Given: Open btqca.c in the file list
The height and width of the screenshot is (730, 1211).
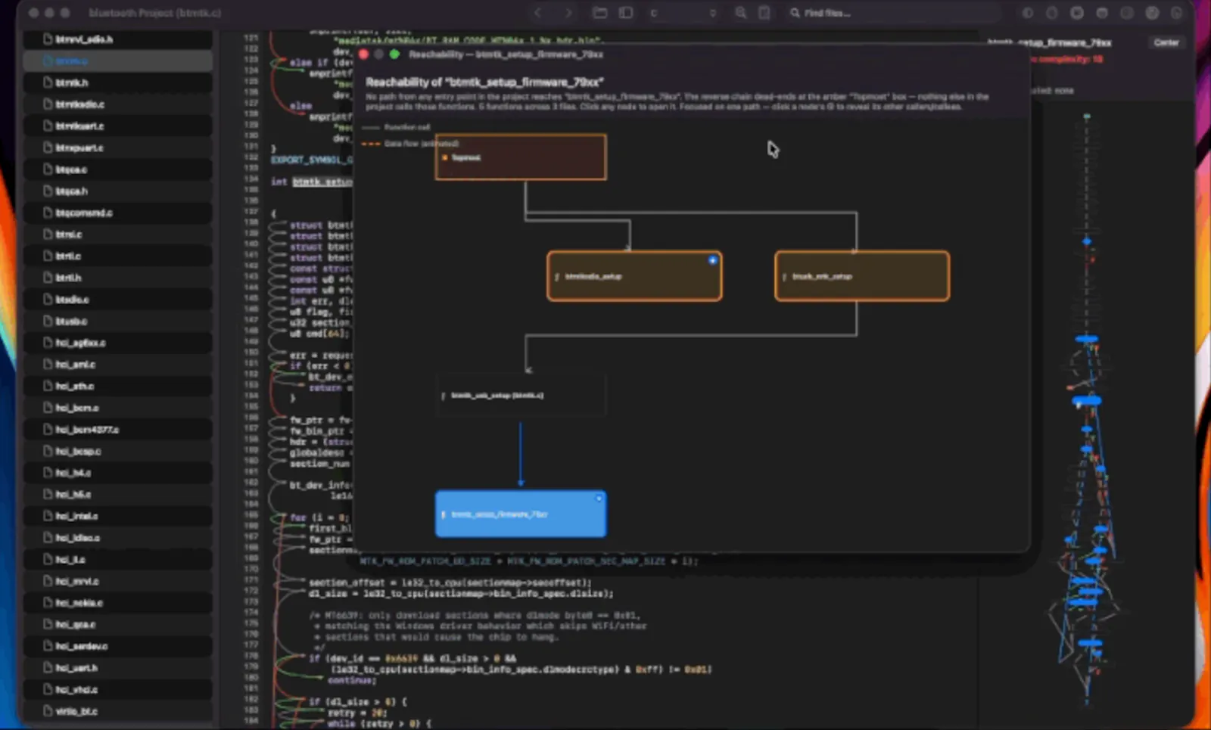Looking at the screenshot, I should tap(117, 169).
